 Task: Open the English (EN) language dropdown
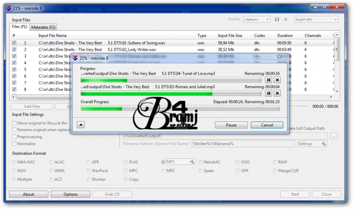tap(316, 19)
